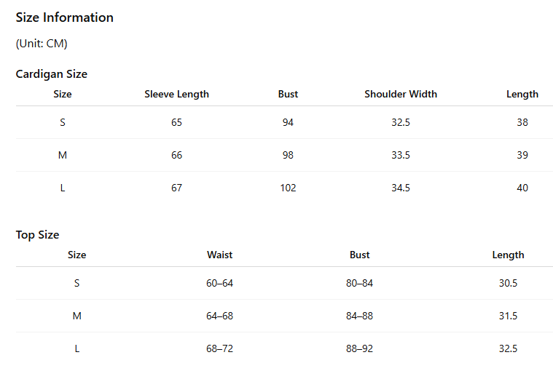Image resolution: width=553 pixels, height=379 pixels.
Task: Click the waist range 68–72
Action: click(x=220, y=348)
